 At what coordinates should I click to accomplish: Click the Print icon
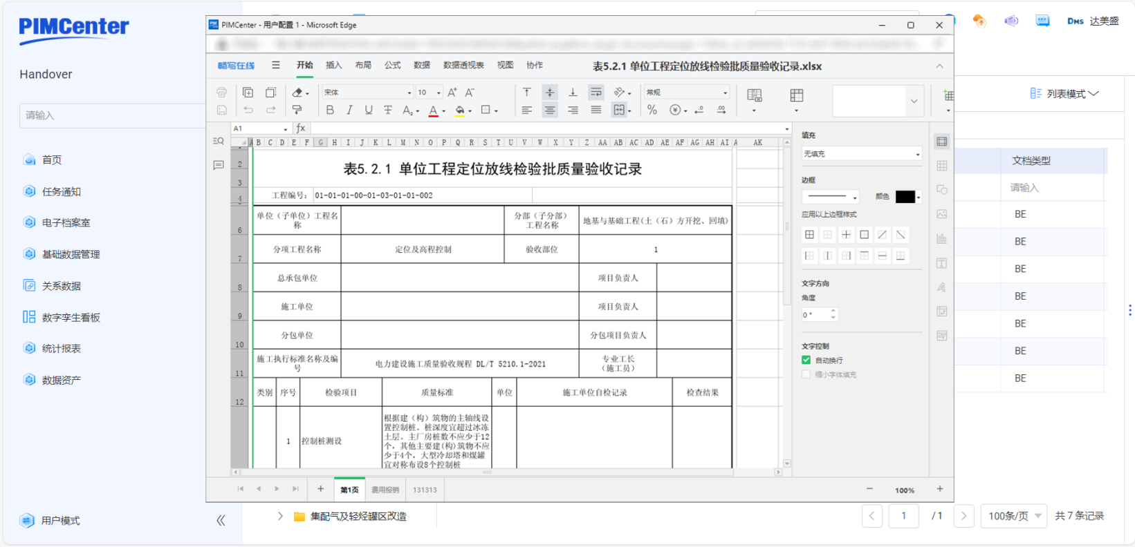[221, 93]
